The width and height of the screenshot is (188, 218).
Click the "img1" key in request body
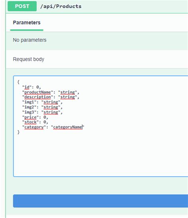[x=29, y=102]
